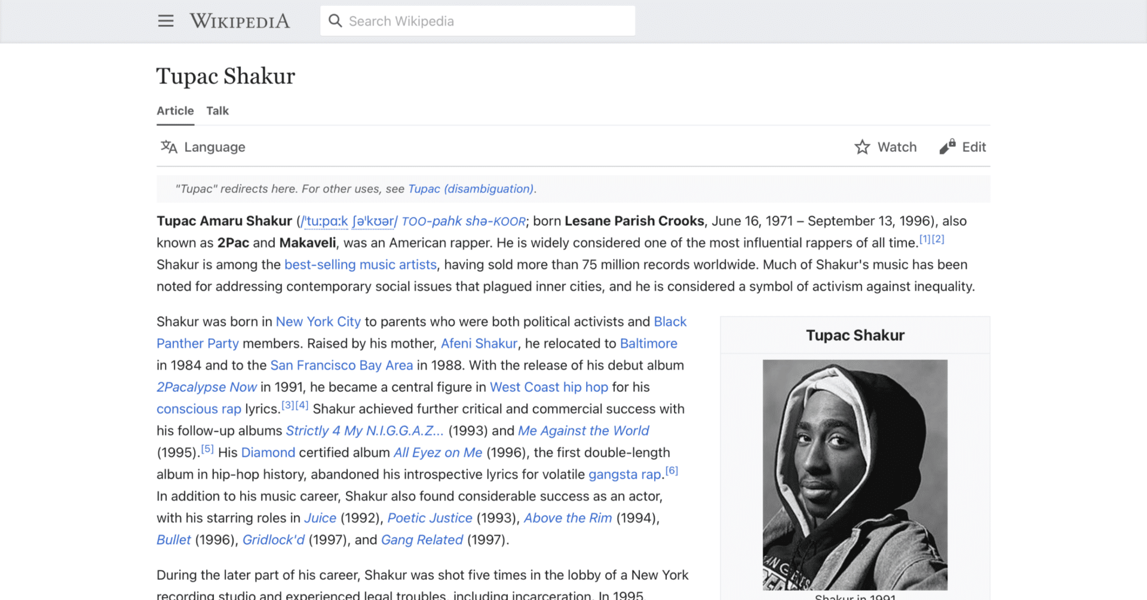This screenshot has width=1147, height=600.
Task: Click the star icon next to Watch
Action: [862, 147]
